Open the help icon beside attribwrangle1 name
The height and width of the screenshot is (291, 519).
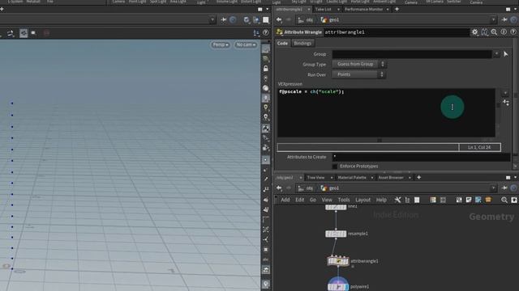[513, 32]
